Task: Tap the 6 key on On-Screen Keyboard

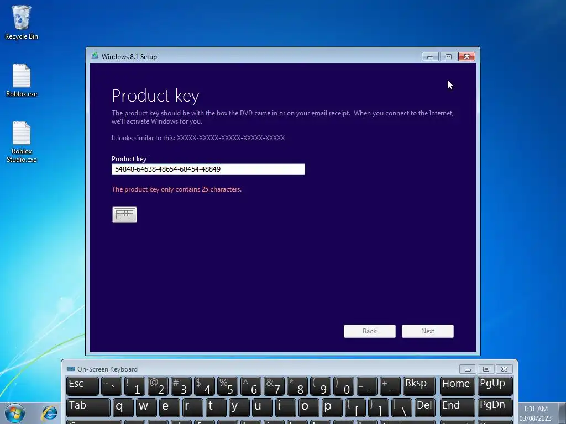Action: (x=251, y=386)
